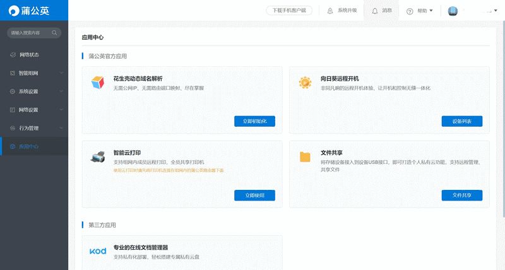Click the blue 文件共享 button
This screenshot has width=505, height=270.
click(x=462, y=196)
